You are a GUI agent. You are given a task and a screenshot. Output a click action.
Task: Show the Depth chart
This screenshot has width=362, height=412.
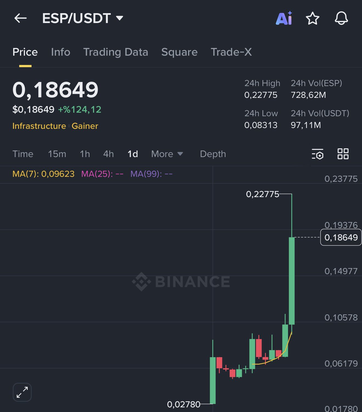(213, 154)
